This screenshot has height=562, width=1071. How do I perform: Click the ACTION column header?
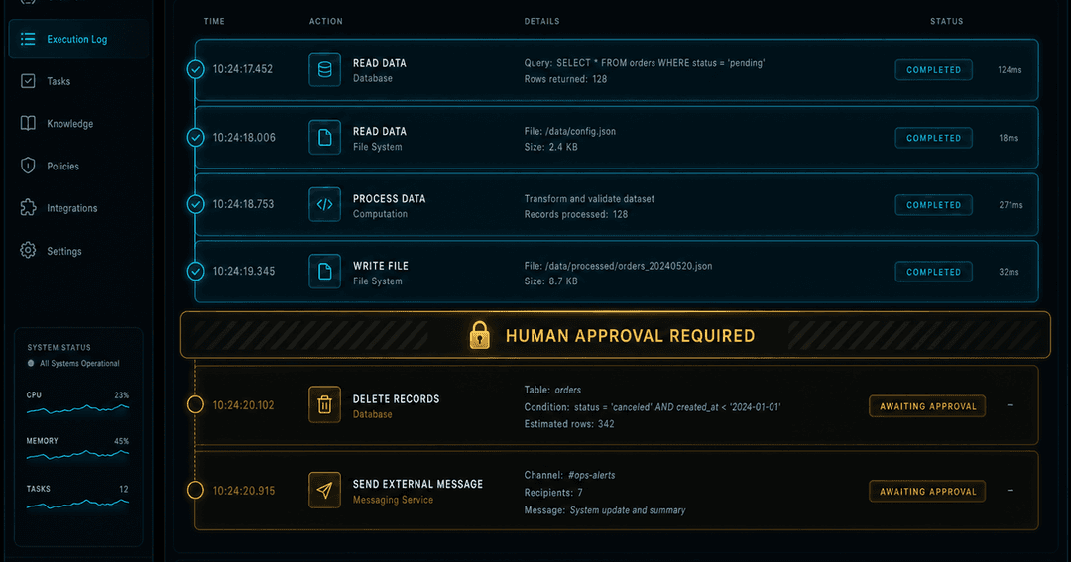(x=326, y=21)
